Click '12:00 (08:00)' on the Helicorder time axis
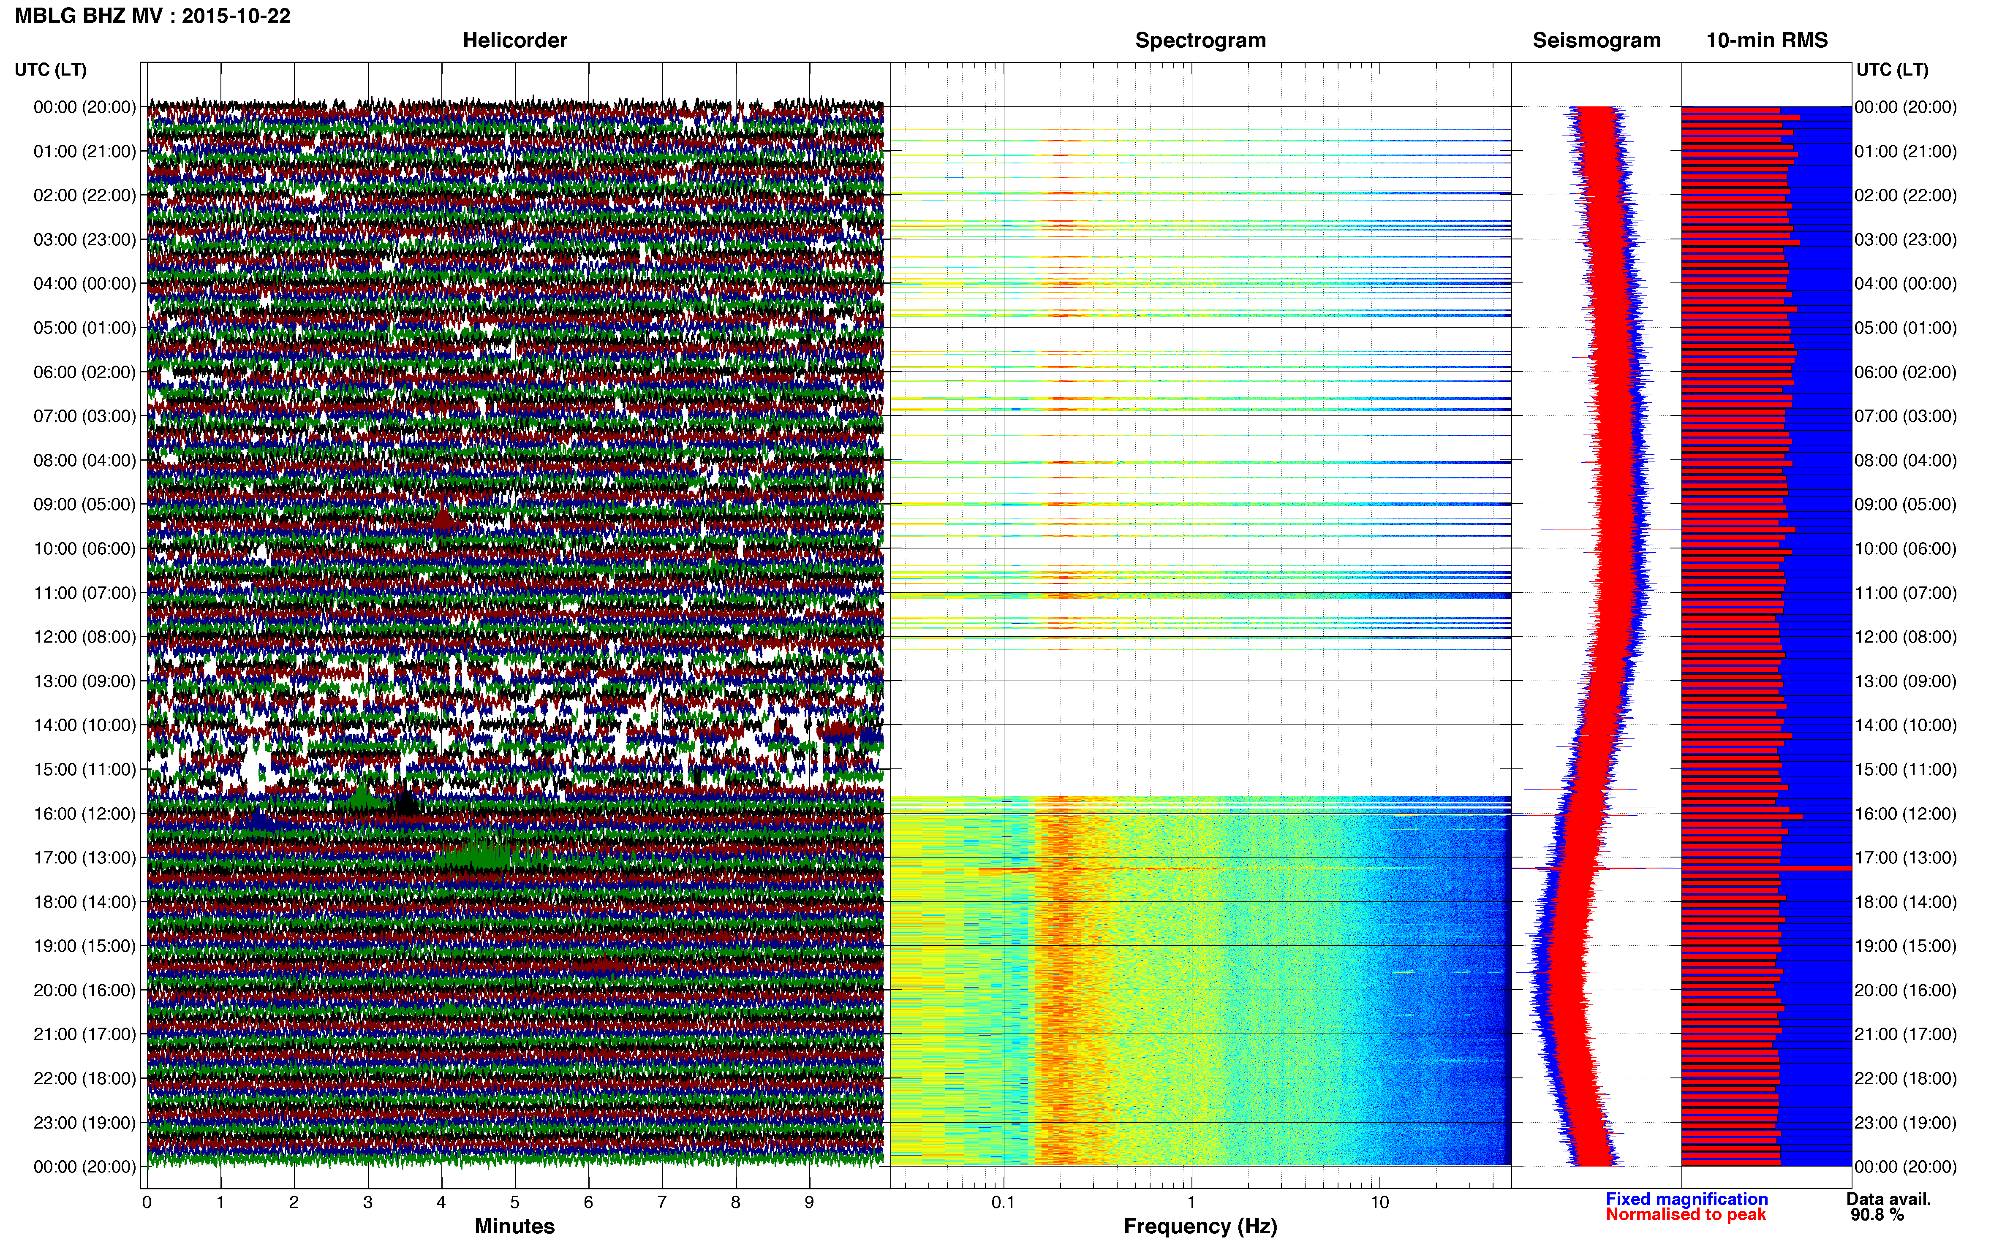Image resolution: width=2002 pixels, height=1251 pixels. tap(84, 637)
